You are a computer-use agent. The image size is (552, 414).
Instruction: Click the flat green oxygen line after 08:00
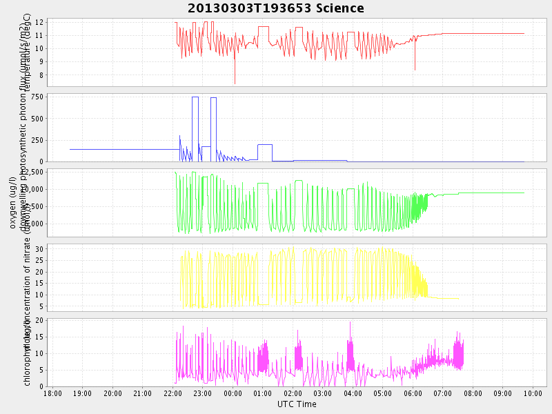(x=497, y=193)
